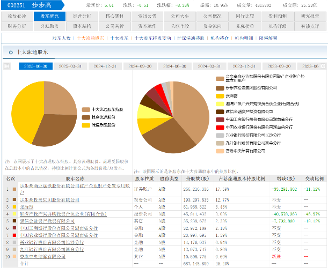This screenshot has height=268, width=328.
Task: Open the 龙虎榜单 tab
Action: 245,26
